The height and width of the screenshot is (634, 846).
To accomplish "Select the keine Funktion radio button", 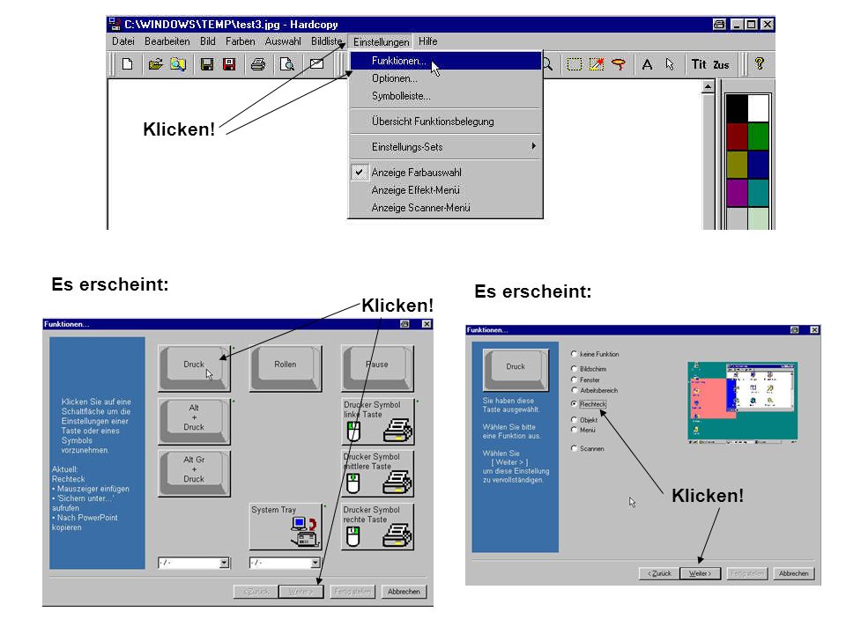I will (574, 354).
